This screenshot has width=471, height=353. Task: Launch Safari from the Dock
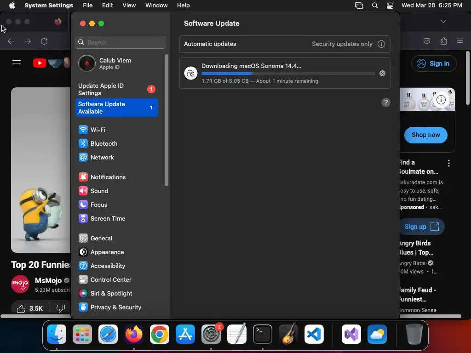click(x=108, y=334)
